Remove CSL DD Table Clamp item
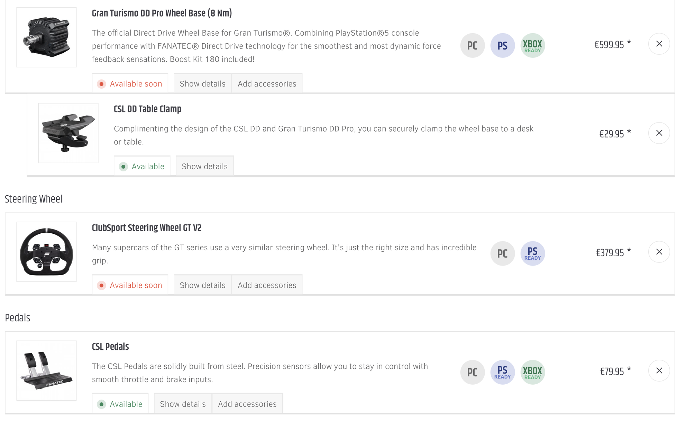 659,133
